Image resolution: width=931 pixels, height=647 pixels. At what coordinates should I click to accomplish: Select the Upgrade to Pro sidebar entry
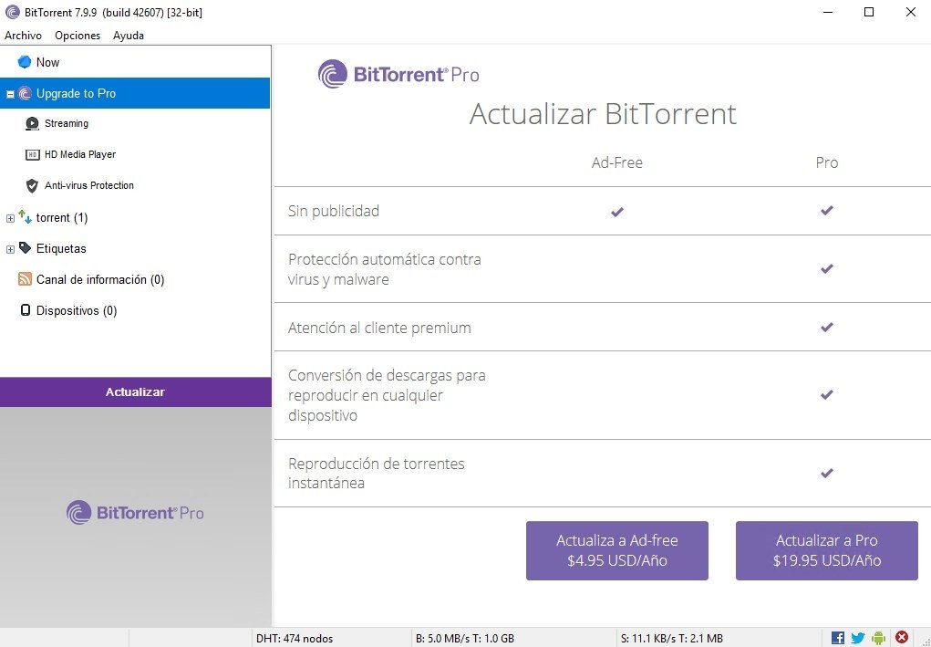pyautogui.click(x=135, y=93)
